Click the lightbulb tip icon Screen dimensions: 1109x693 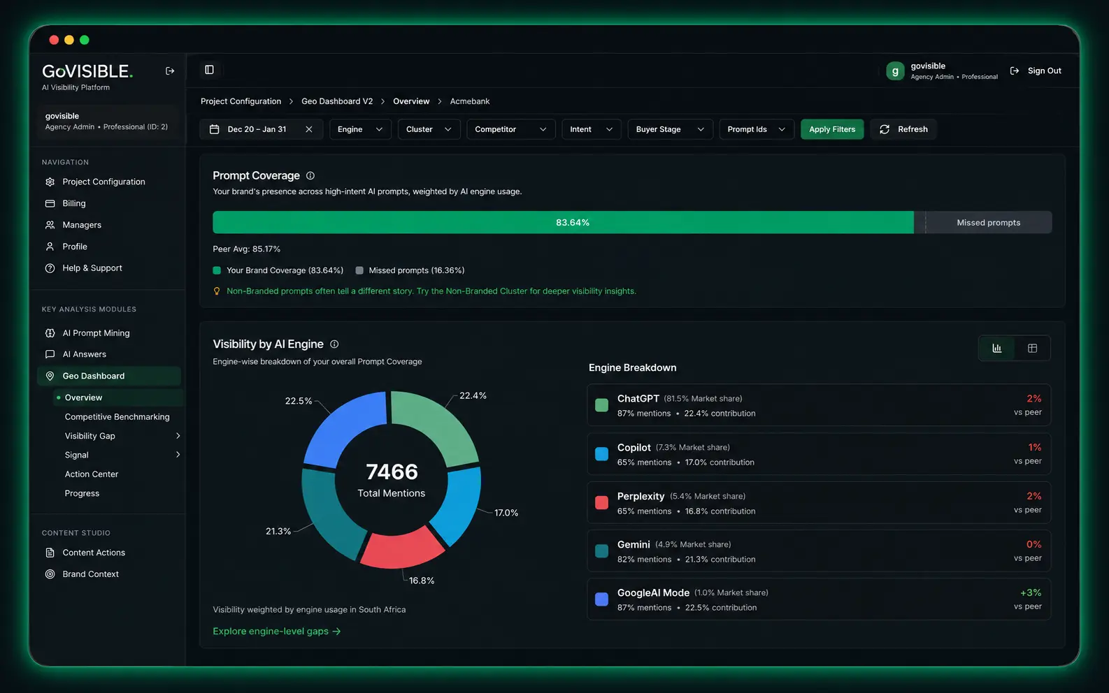pyautogui.click(x=217, y=291)
